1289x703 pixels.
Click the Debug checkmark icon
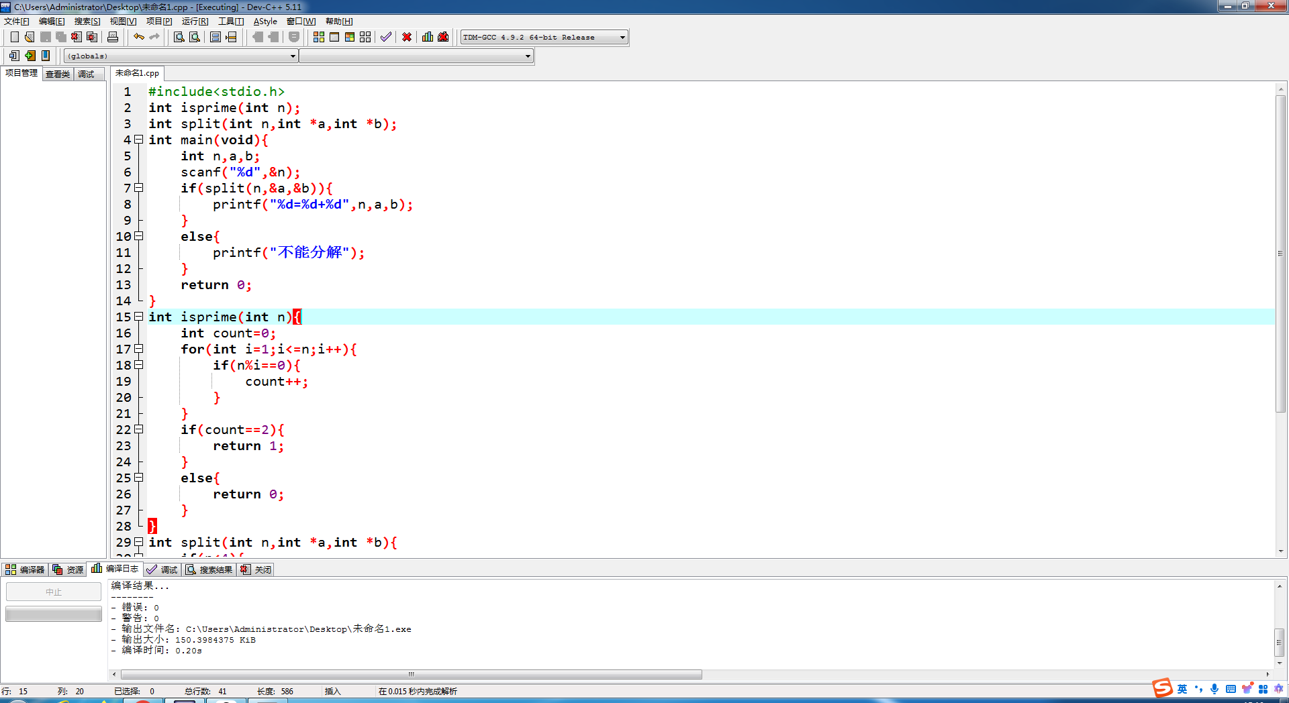click(x=386, y=37)
